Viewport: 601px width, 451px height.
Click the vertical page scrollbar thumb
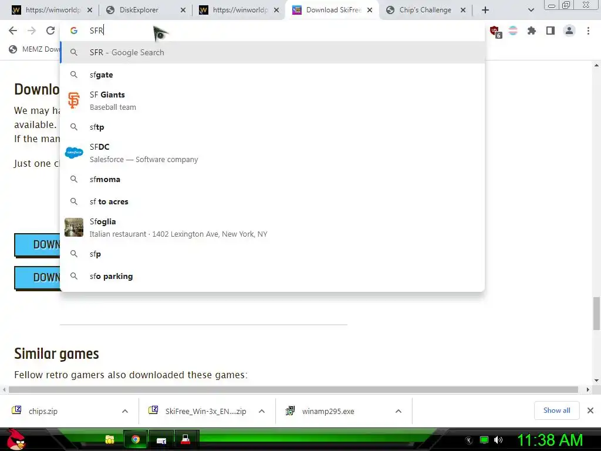(x=597, y=313)
